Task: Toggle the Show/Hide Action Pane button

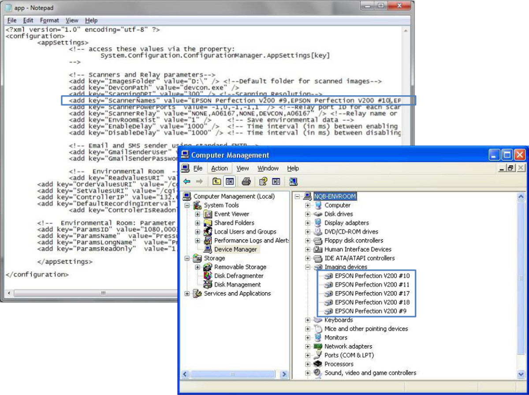Action: [x=276, y=181]
